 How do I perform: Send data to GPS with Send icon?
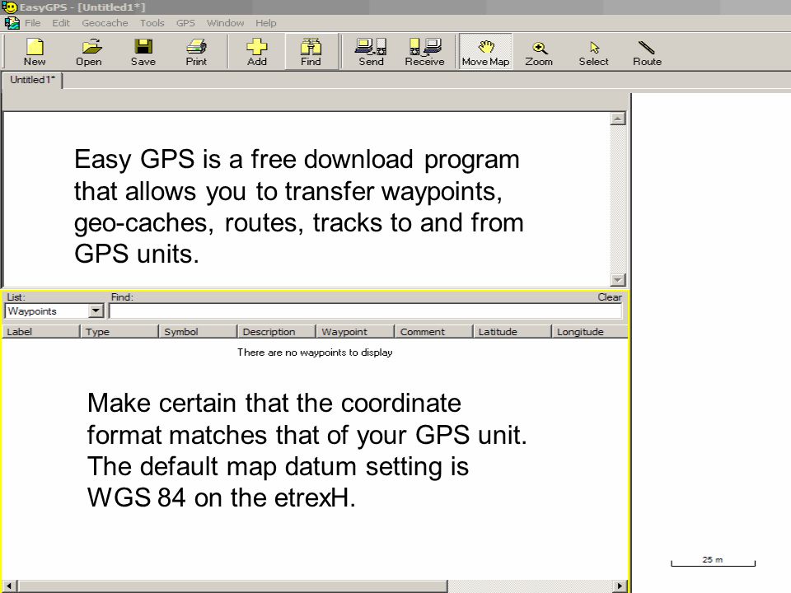[372, 52]
